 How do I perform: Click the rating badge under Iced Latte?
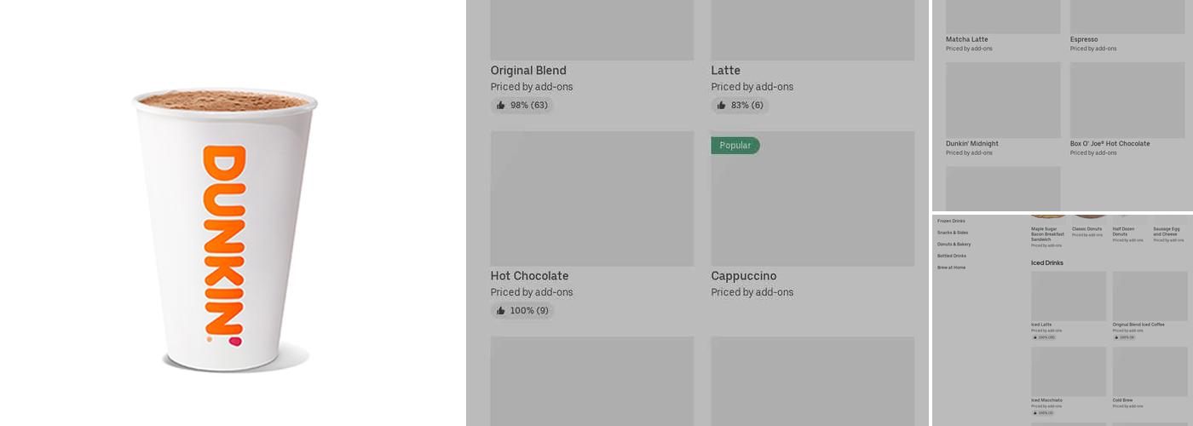[x=1043, y=337]
